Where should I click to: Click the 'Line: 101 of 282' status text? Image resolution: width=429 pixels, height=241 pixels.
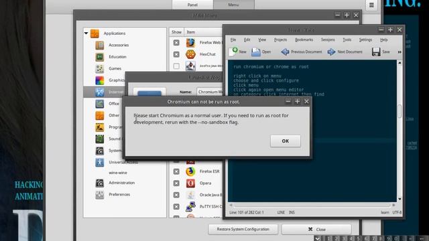[247, 212]
